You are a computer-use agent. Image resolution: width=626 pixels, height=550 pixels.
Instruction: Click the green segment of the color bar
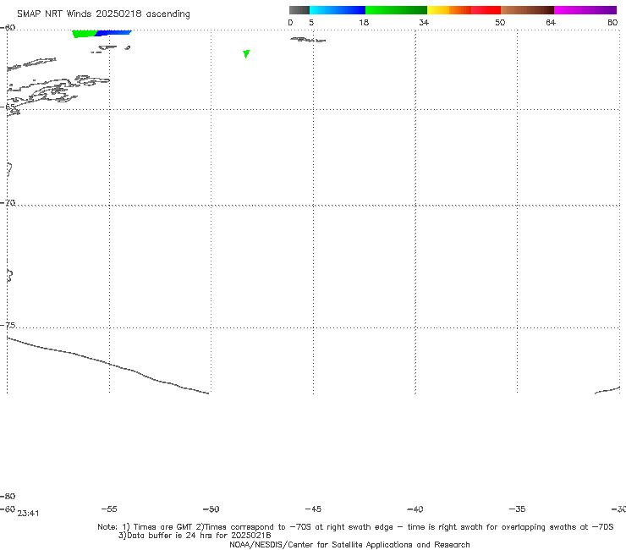pos(396,10)
